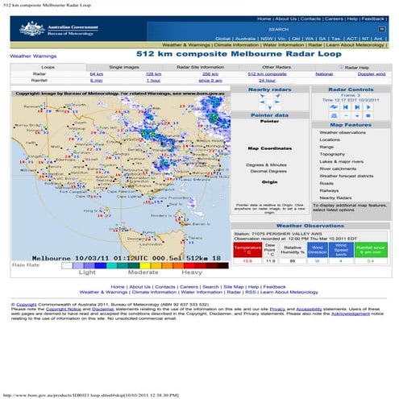This screenshot has height=399, width=399.
Task: Toggle Weather forecast districts map feature
Action: click(347, 176)
